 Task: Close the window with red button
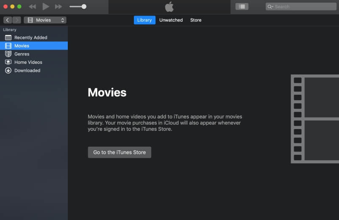6,7
